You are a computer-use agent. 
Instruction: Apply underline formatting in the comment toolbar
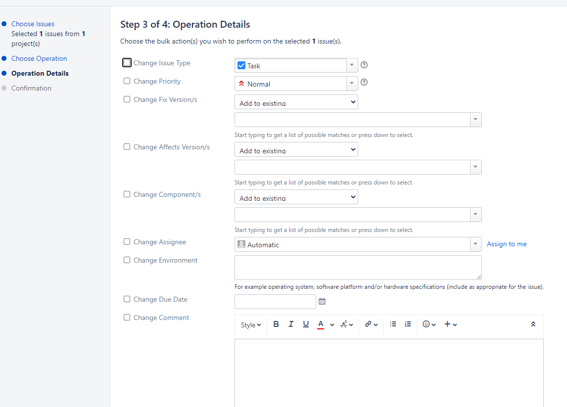(x=306, y=324)
